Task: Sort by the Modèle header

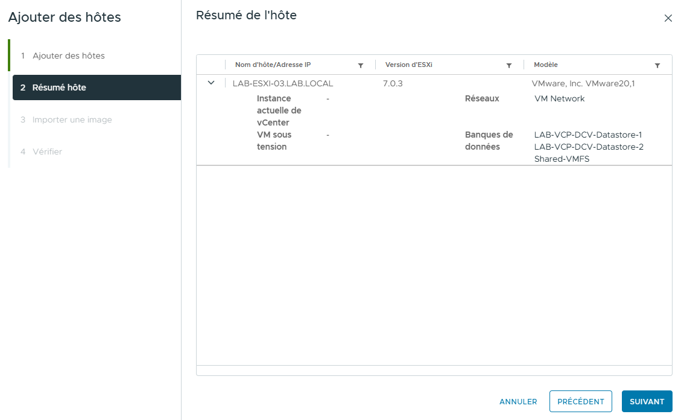Action: 545,65
